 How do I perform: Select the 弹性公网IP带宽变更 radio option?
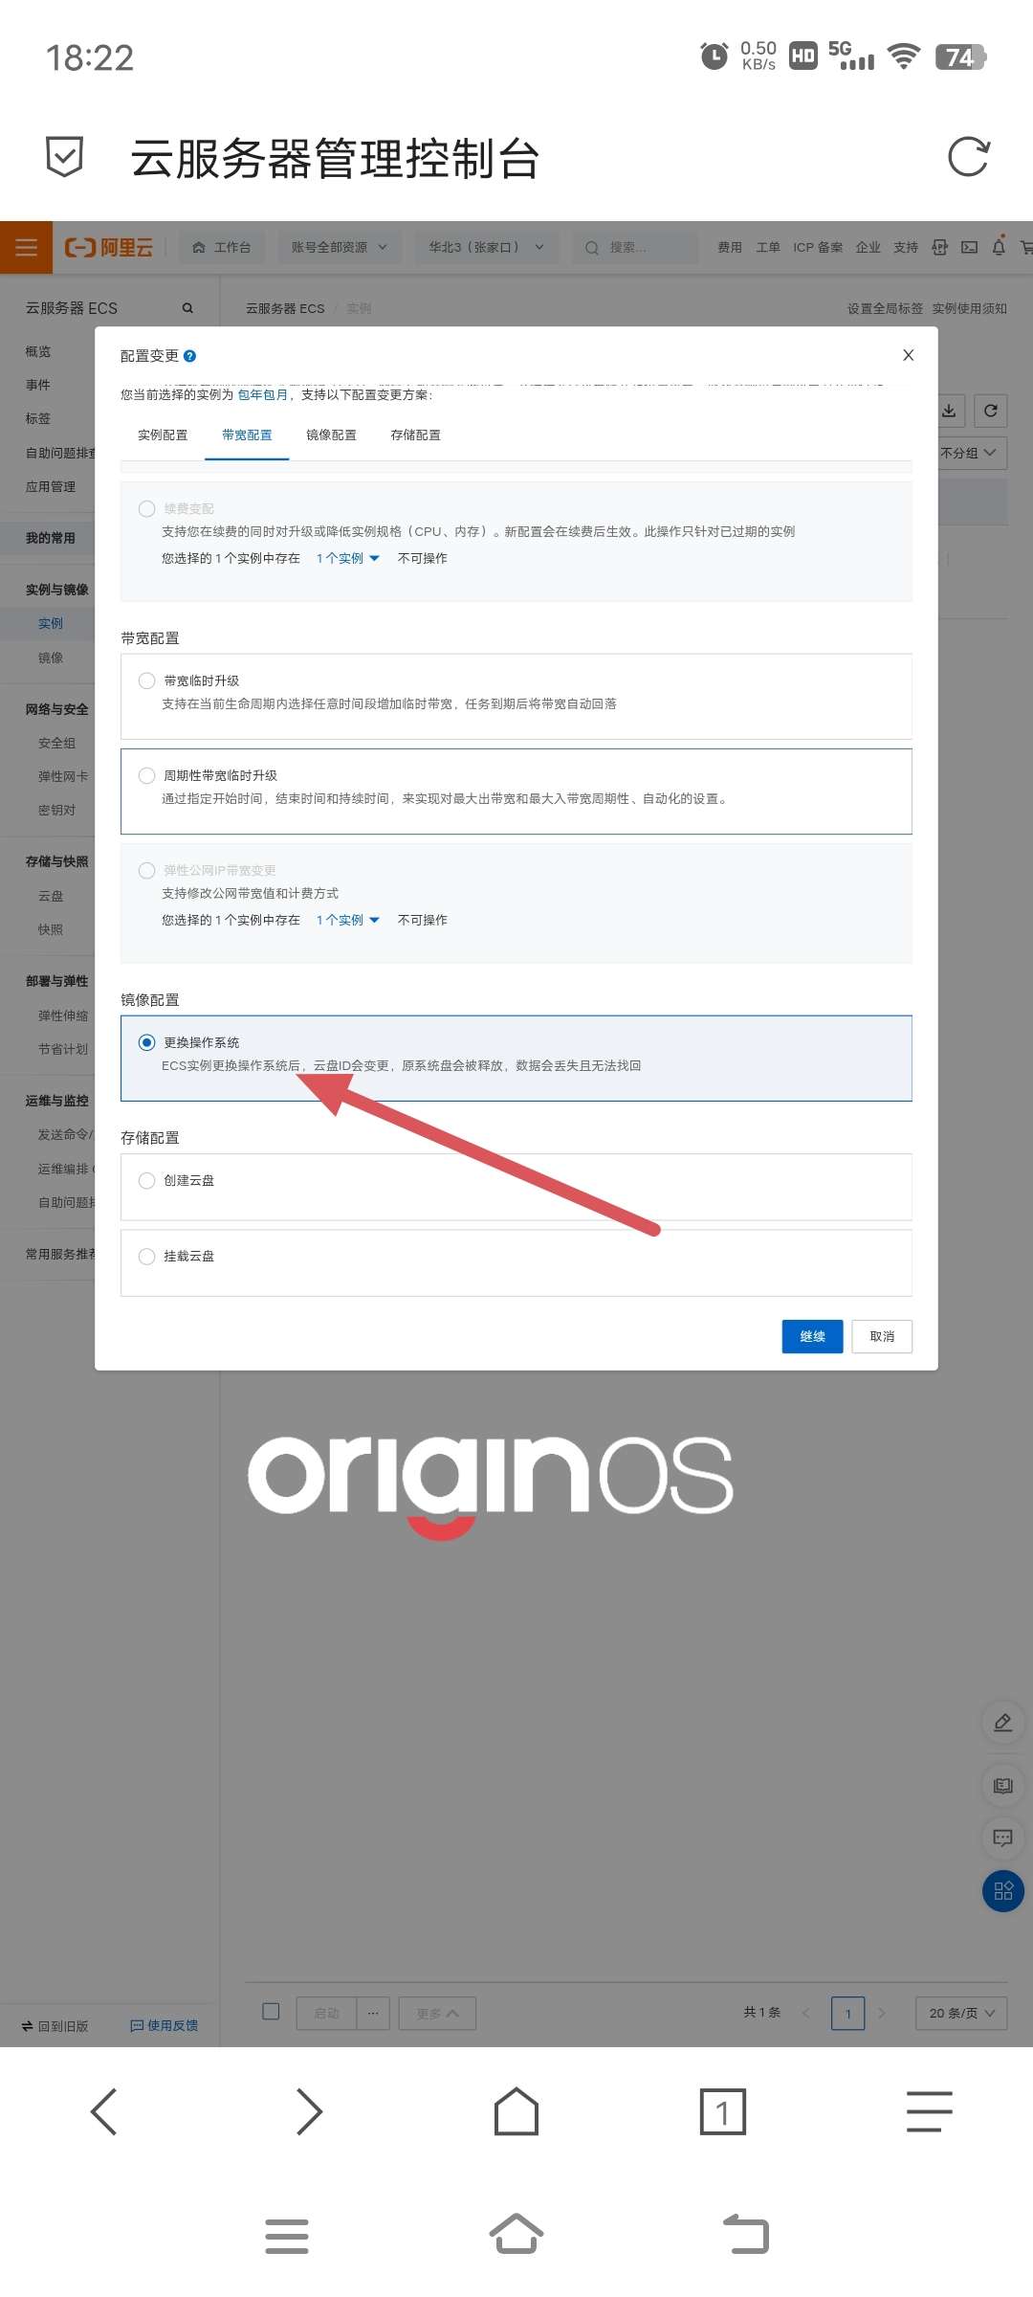(146, 870)
